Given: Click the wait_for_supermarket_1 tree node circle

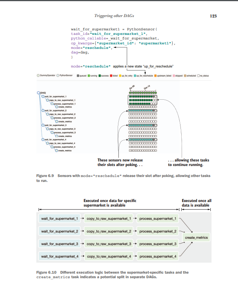Looking at the screenshot, I should click(42, 97).
